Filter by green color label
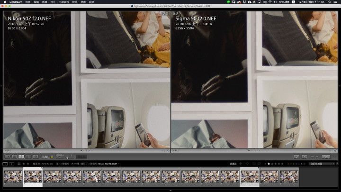The width and height of the screenshot is (341, 192). pos(294,164)
